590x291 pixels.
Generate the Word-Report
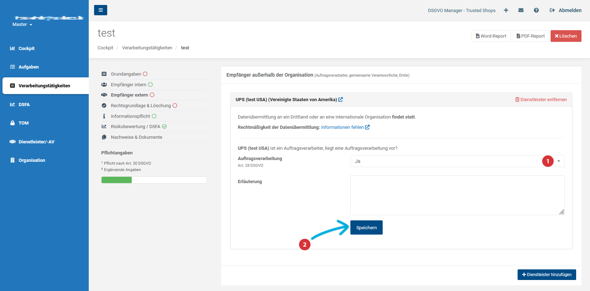pyautogui.click(x=491, y=36)
